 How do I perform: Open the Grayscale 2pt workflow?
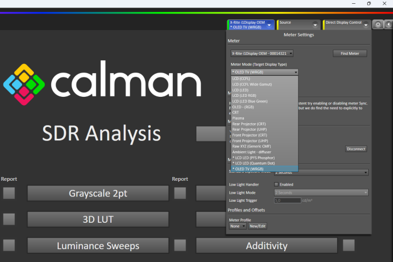coord(98,193)
